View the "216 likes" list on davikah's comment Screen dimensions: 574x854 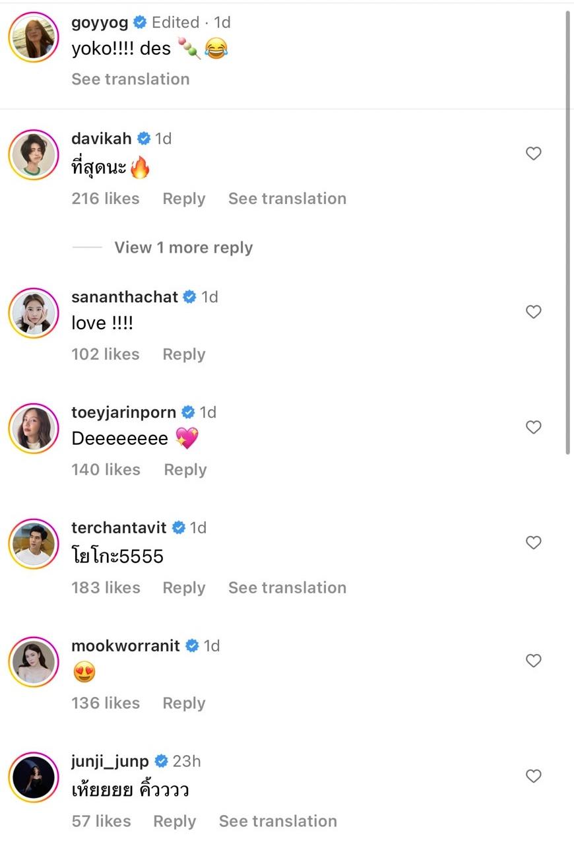point(106,199)
